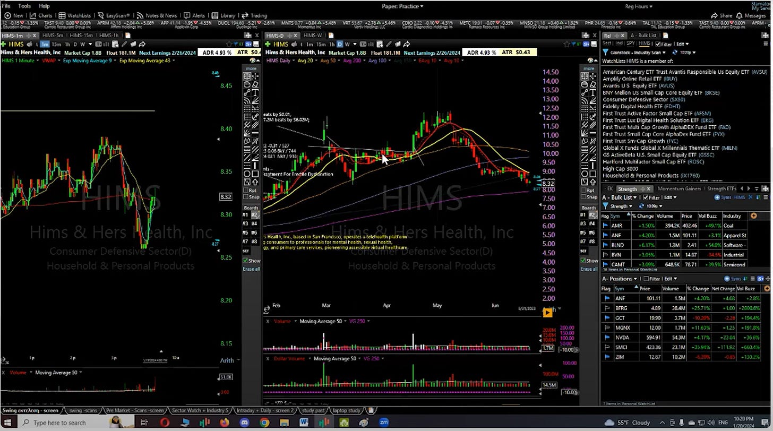
Task: Open Google Chrome from the taskbar
Action: click(x=264, y=423)
